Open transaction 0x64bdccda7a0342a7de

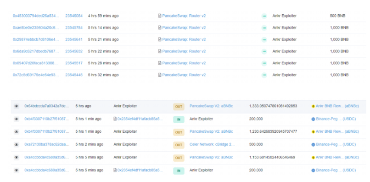click(x=47, y=106)
